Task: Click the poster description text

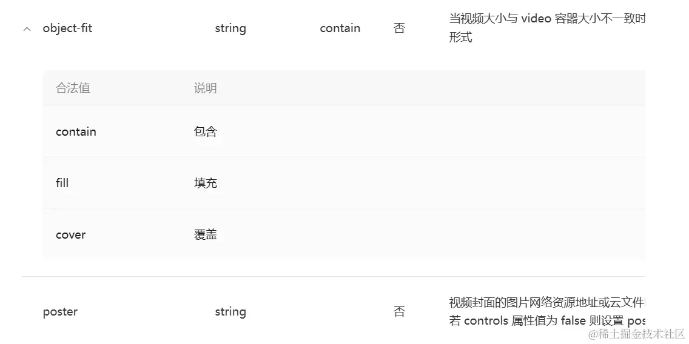Action: [547, 311]
